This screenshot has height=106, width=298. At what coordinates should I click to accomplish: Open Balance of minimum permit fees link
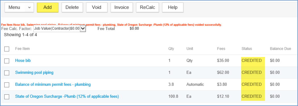tap(53, 84)
